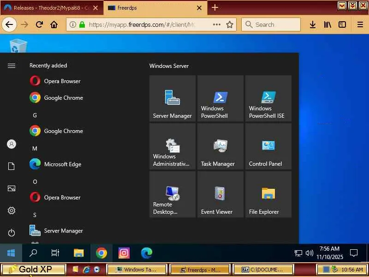This screenshot has width=369, height=277.
Task: Open browser Downloads arrow
Action: (313, 24)
